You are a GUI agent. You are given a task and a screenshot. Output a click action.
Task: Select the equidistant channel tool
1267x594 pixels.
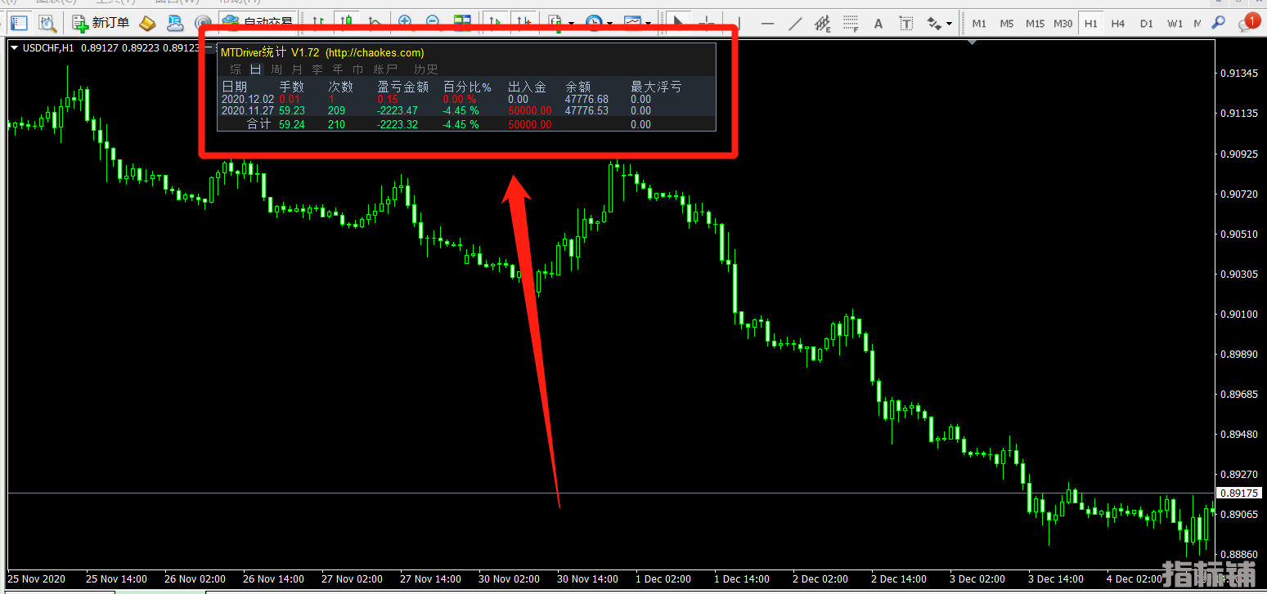(823, 23)
